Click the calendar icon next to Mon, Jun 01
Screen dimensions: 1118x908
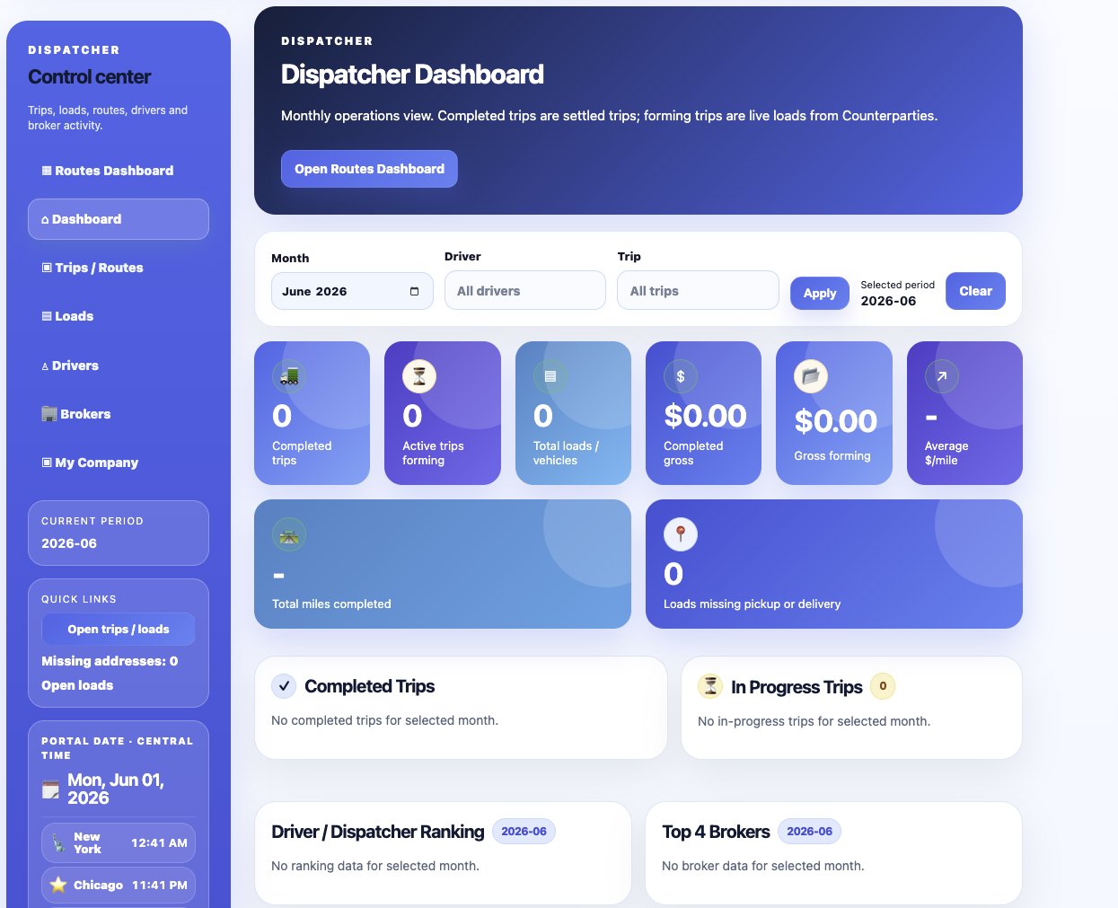click(50, 789)
